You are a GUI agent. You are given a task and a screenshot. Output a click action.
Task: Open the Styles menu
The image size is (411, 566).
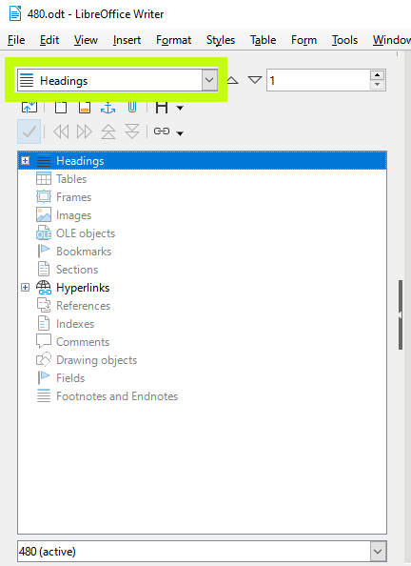[221, 40]
